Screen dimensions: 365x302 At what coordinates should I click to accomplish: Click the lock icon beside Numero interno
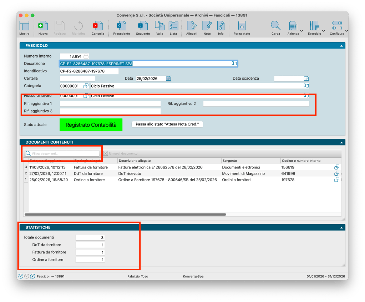pos(86,56)
